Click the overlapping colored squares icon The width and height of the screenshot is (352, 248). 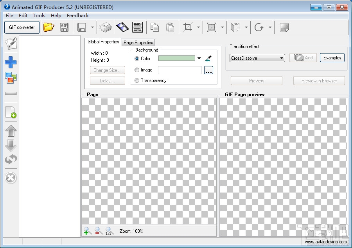(x=11, y=78)
